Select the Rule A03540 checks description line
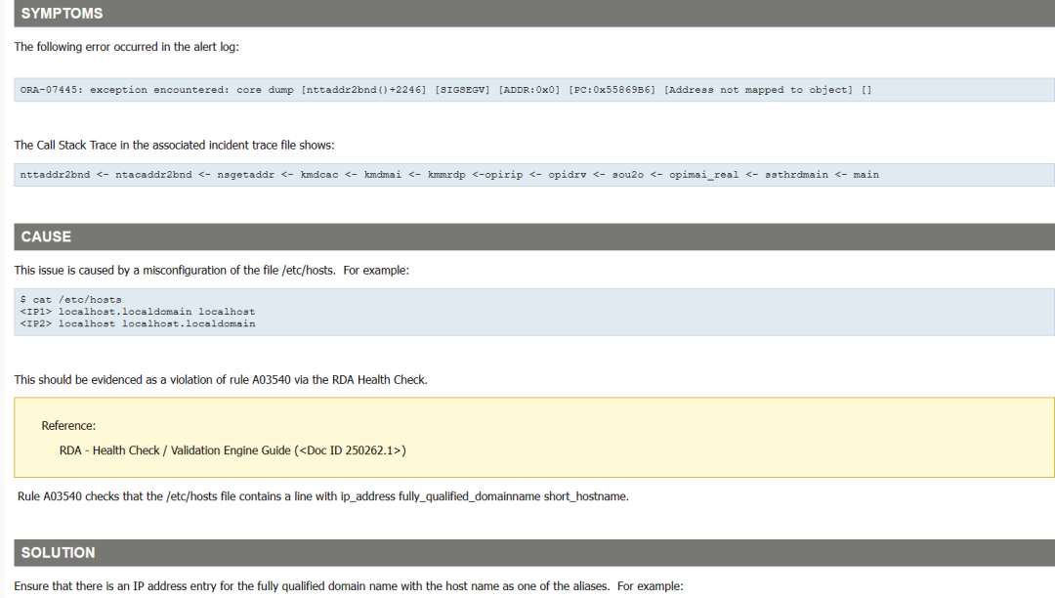1055x598 pixels. [x=322, y=495]
